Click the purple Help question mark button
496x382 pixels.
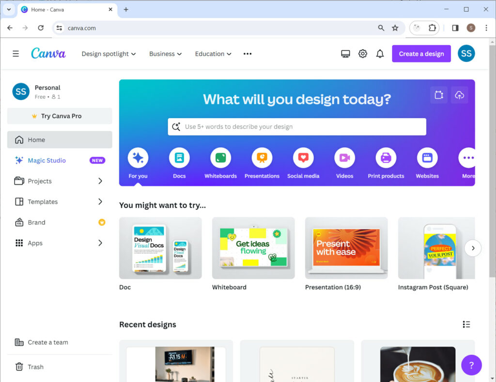[x=471, y=365]
